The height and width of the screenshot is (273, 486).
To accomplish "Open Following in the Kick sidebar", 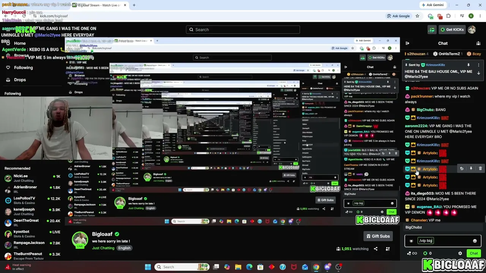I will click(x=24, y=67).
